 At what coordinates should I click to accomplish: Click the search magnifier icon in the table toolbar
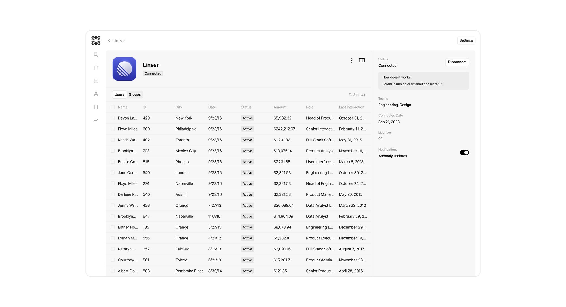coord(350,95)
